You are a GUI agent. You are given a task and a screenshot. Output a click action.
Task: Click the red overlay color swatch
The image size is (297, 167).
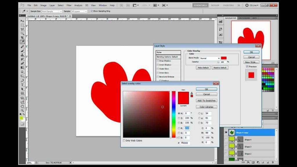224,58
